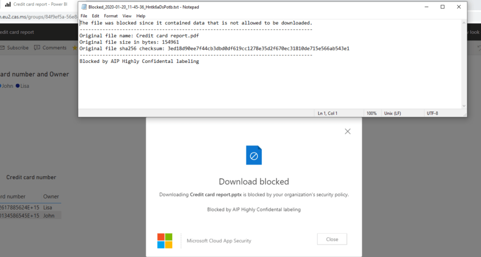Maximize the Notepad window
Viewport: 481px width, 257px height.
(x=442, y=7)
